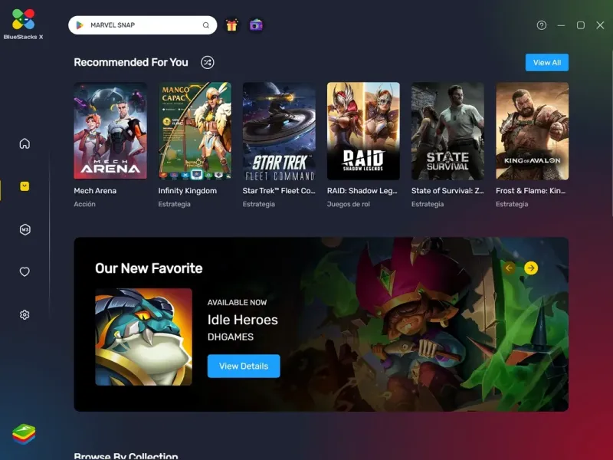Click the Star Trek™ Fleet Co... title
The width and height of the screenshot is (613, 460).
tap(279, 191)
